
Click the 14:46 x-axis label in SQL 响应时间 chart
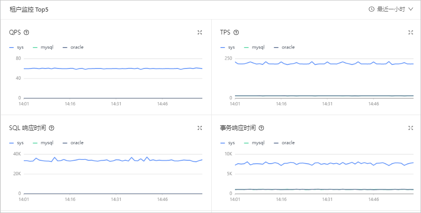click(x=162, y=199)
